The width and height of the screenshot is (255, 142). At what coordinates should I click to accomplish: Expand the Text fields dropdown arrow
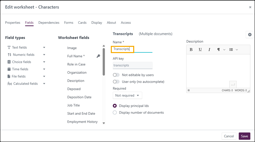coord(44,48)
